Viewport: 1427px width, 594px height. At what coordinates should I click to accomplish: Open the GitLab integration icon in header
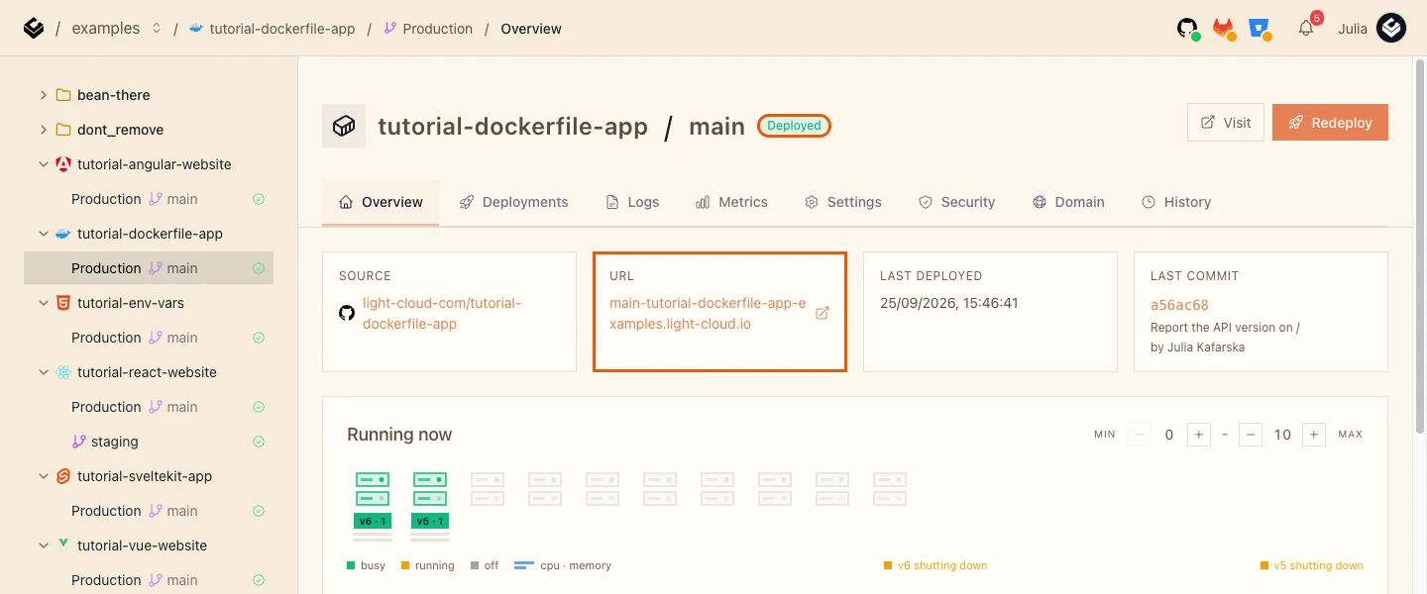1225,29
